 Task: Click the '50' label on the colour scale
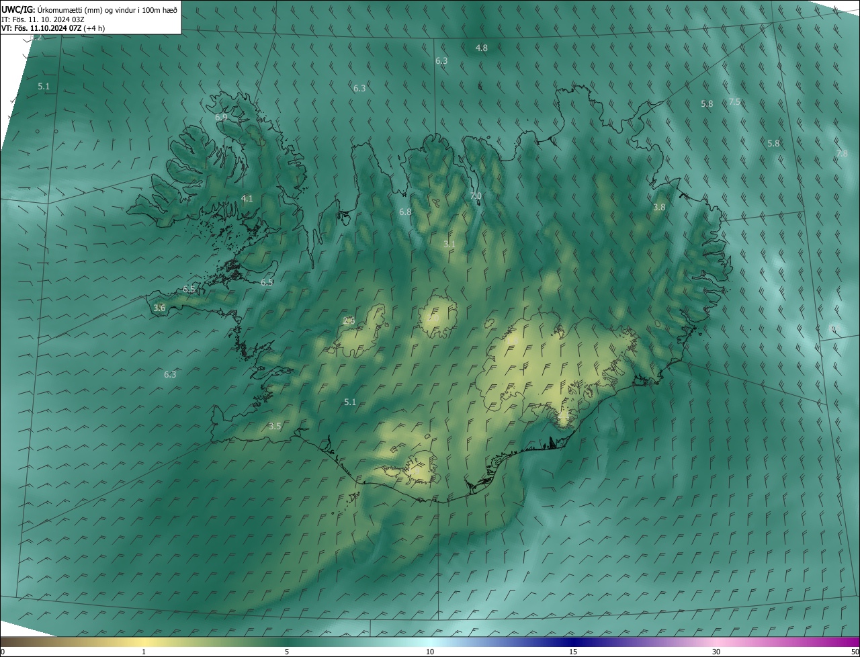(855, 652)
